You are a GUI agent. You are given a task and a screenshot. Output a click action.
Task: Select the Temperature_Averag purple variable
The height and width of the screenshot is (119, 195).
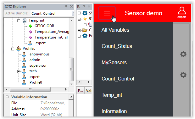click(52, 32)
